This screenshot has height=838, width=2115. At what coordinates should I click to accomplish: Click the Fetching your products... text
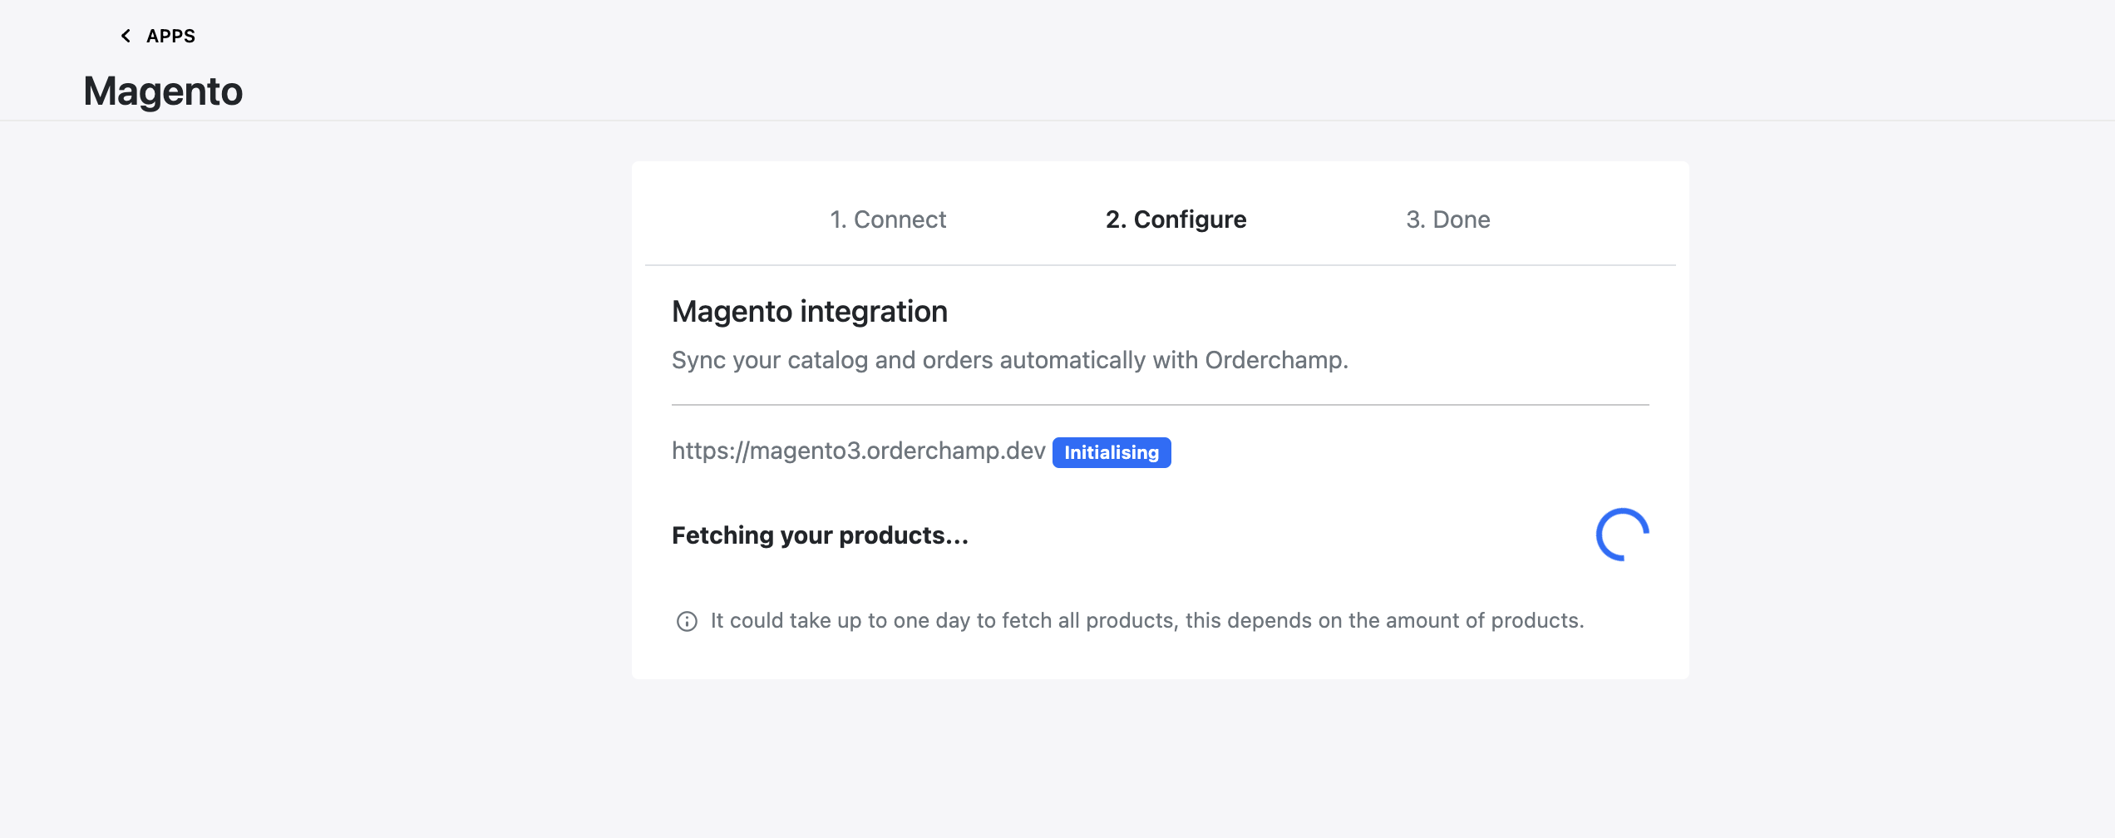coord(820,535)
